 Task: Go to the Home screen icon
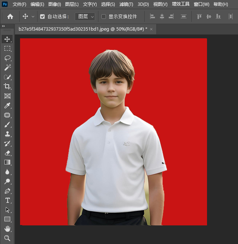tap(10, 16)
